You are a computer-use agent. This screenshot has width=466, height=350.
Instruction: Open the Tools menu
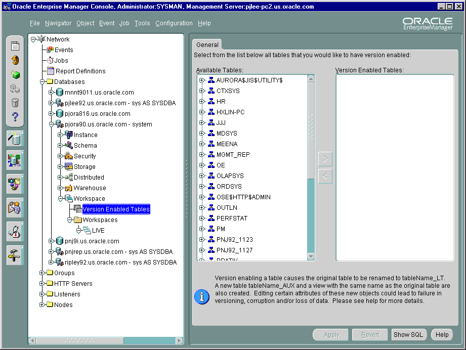[142, 23]
